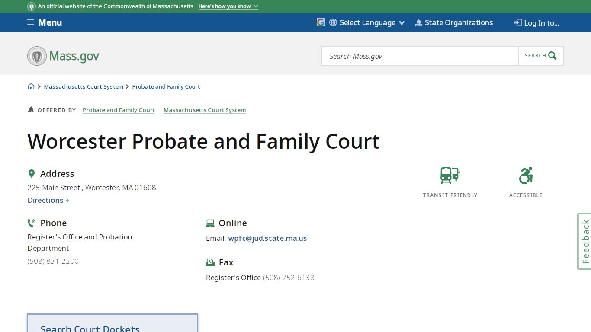This screenshot has width=591, height=332.
Task: Open Massachusetts Court System breadcrumb link
Action: point(84,86)
